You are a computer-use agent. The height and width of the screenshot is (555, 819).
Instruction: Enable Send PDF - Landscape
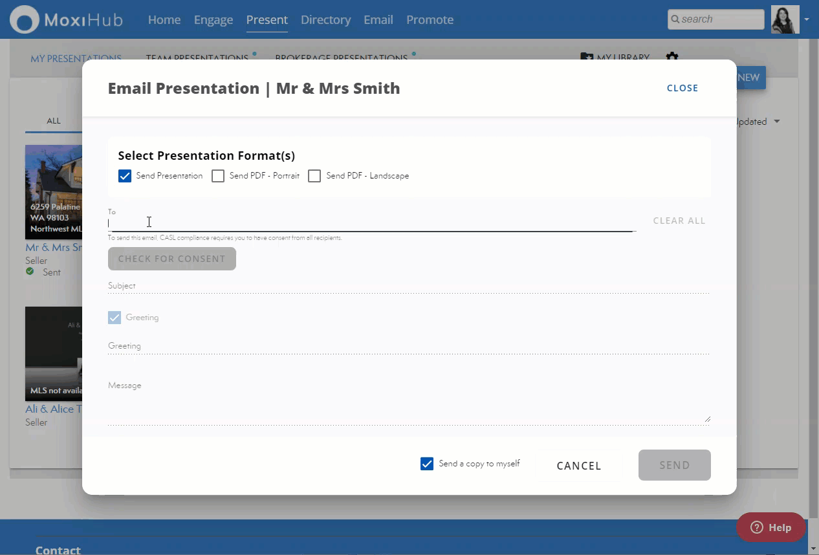tap(314, 176)
